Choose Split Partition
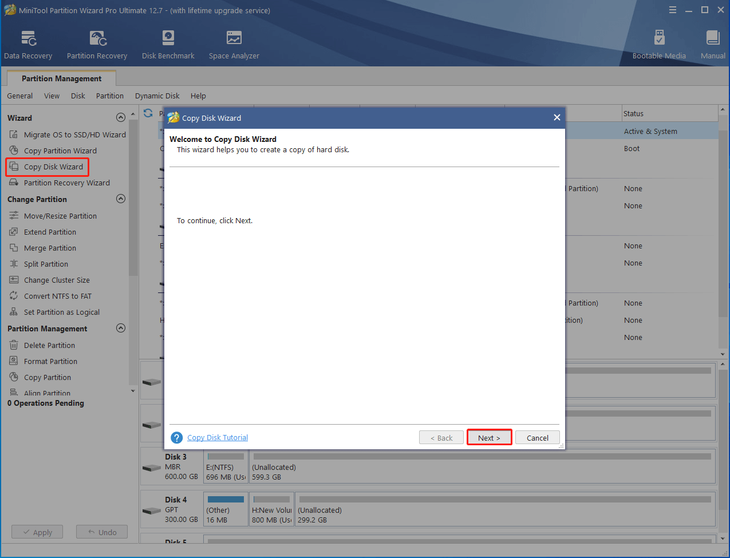The height and width of the screenshot is (558, 730). pos(39,264)
